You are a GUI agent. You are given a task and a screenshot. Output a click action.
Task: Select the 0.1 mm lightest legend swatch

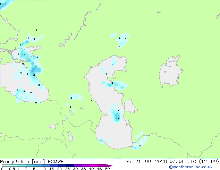coord(6,165)
